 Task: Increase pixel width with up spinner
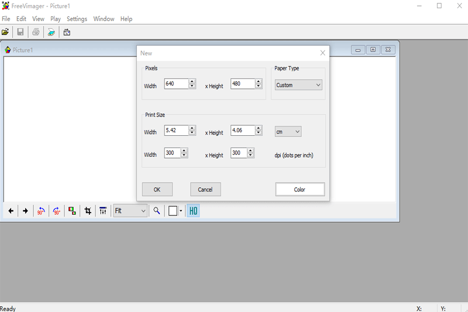click(192, 82)
